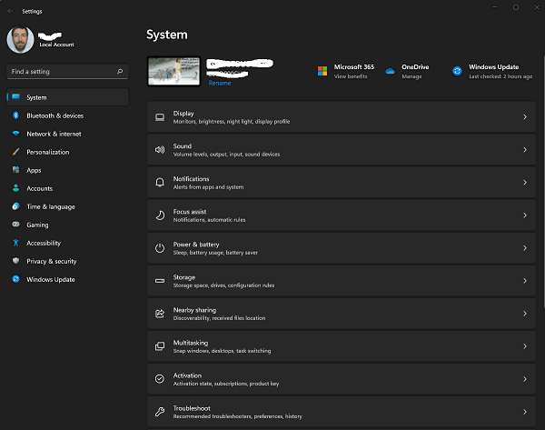Select Apps in the left navigation
The image size is (545, 430).
coord(34,170)
